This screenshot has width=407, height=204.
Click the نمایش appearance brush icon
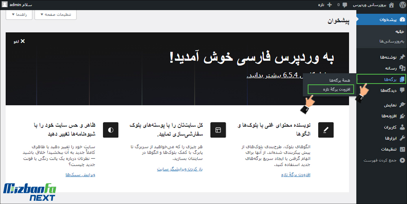coord(402,105)
